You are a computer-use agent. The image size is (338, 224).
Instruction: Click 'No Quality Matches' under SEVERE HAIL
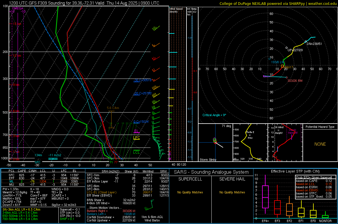(x=232, y=192)
